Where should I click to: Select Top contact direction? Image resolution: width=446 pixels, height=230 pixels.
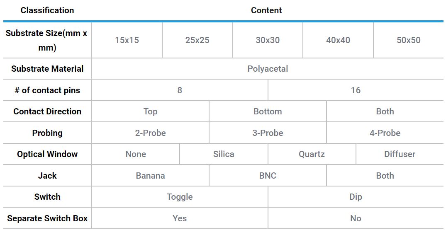coord(151,111)
